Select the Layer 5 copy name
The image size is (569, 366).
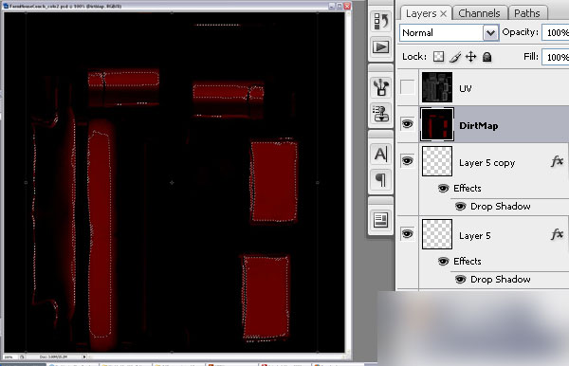tap(487, 163)
